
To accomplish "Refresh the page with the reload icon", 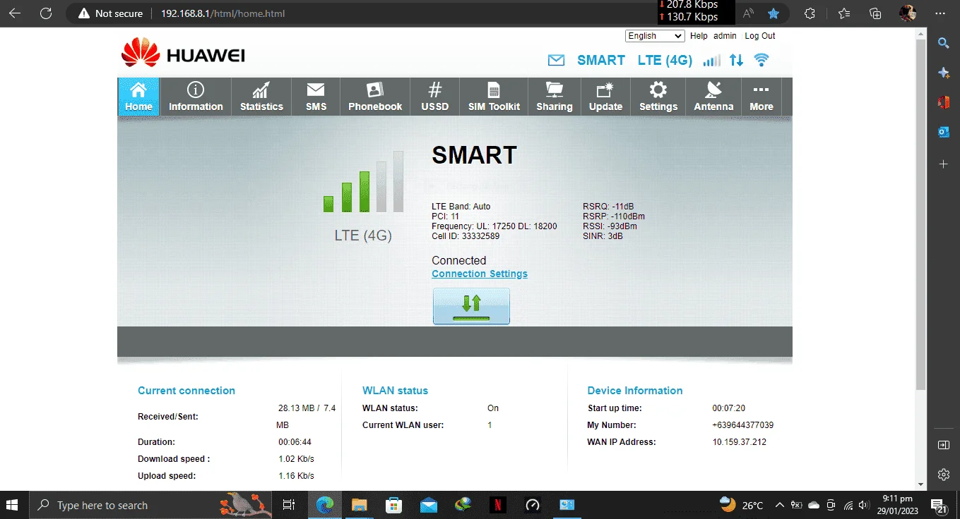I will pyautogui.click(x=46, y=13).
